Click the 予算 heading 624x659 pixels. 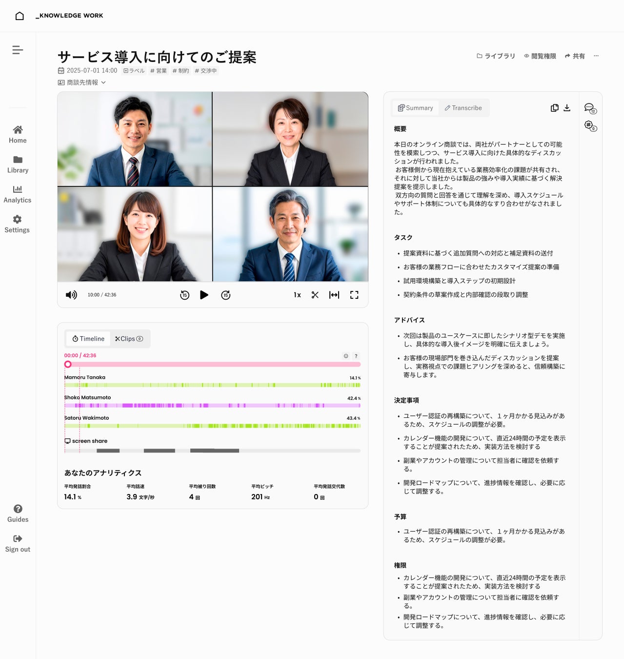click(400, 516)
